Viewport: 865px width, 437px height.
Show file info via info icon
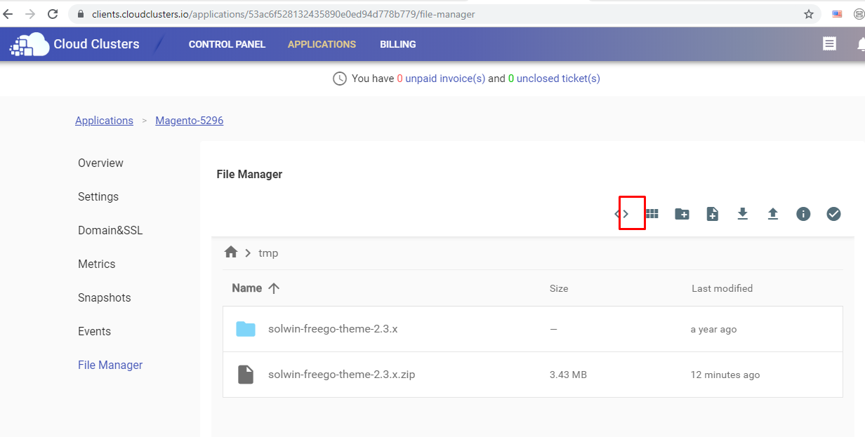803,214
